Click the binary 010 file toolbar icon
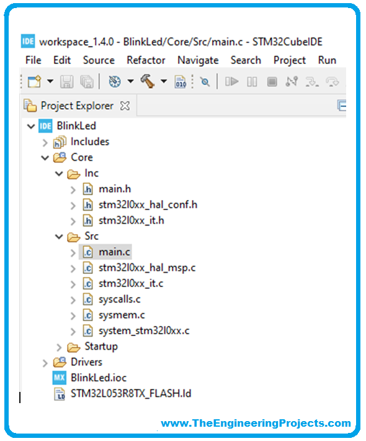 [x=181, y=82]
